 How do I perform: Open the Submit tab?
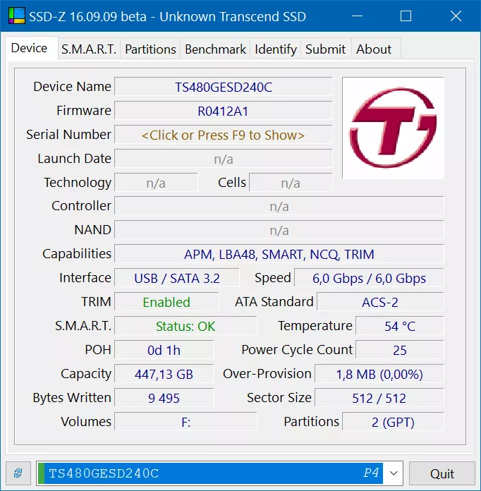pos(326,49)
